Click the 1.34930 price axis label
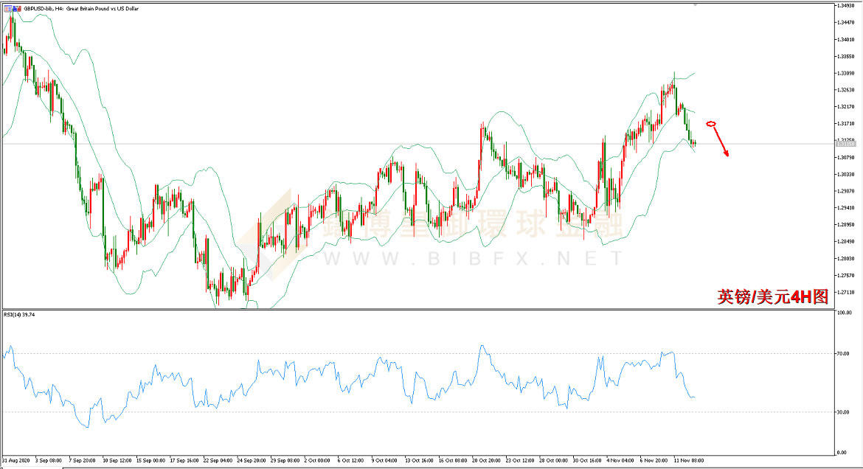 (x=845, y=5)
